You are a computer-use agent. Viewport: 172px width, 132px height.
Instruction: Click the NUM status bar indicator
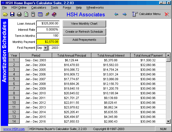point(163,129)
